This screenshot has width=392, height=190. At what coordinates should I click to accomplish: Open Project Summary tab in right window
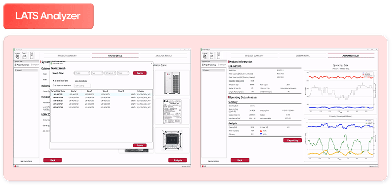point(254,56)
